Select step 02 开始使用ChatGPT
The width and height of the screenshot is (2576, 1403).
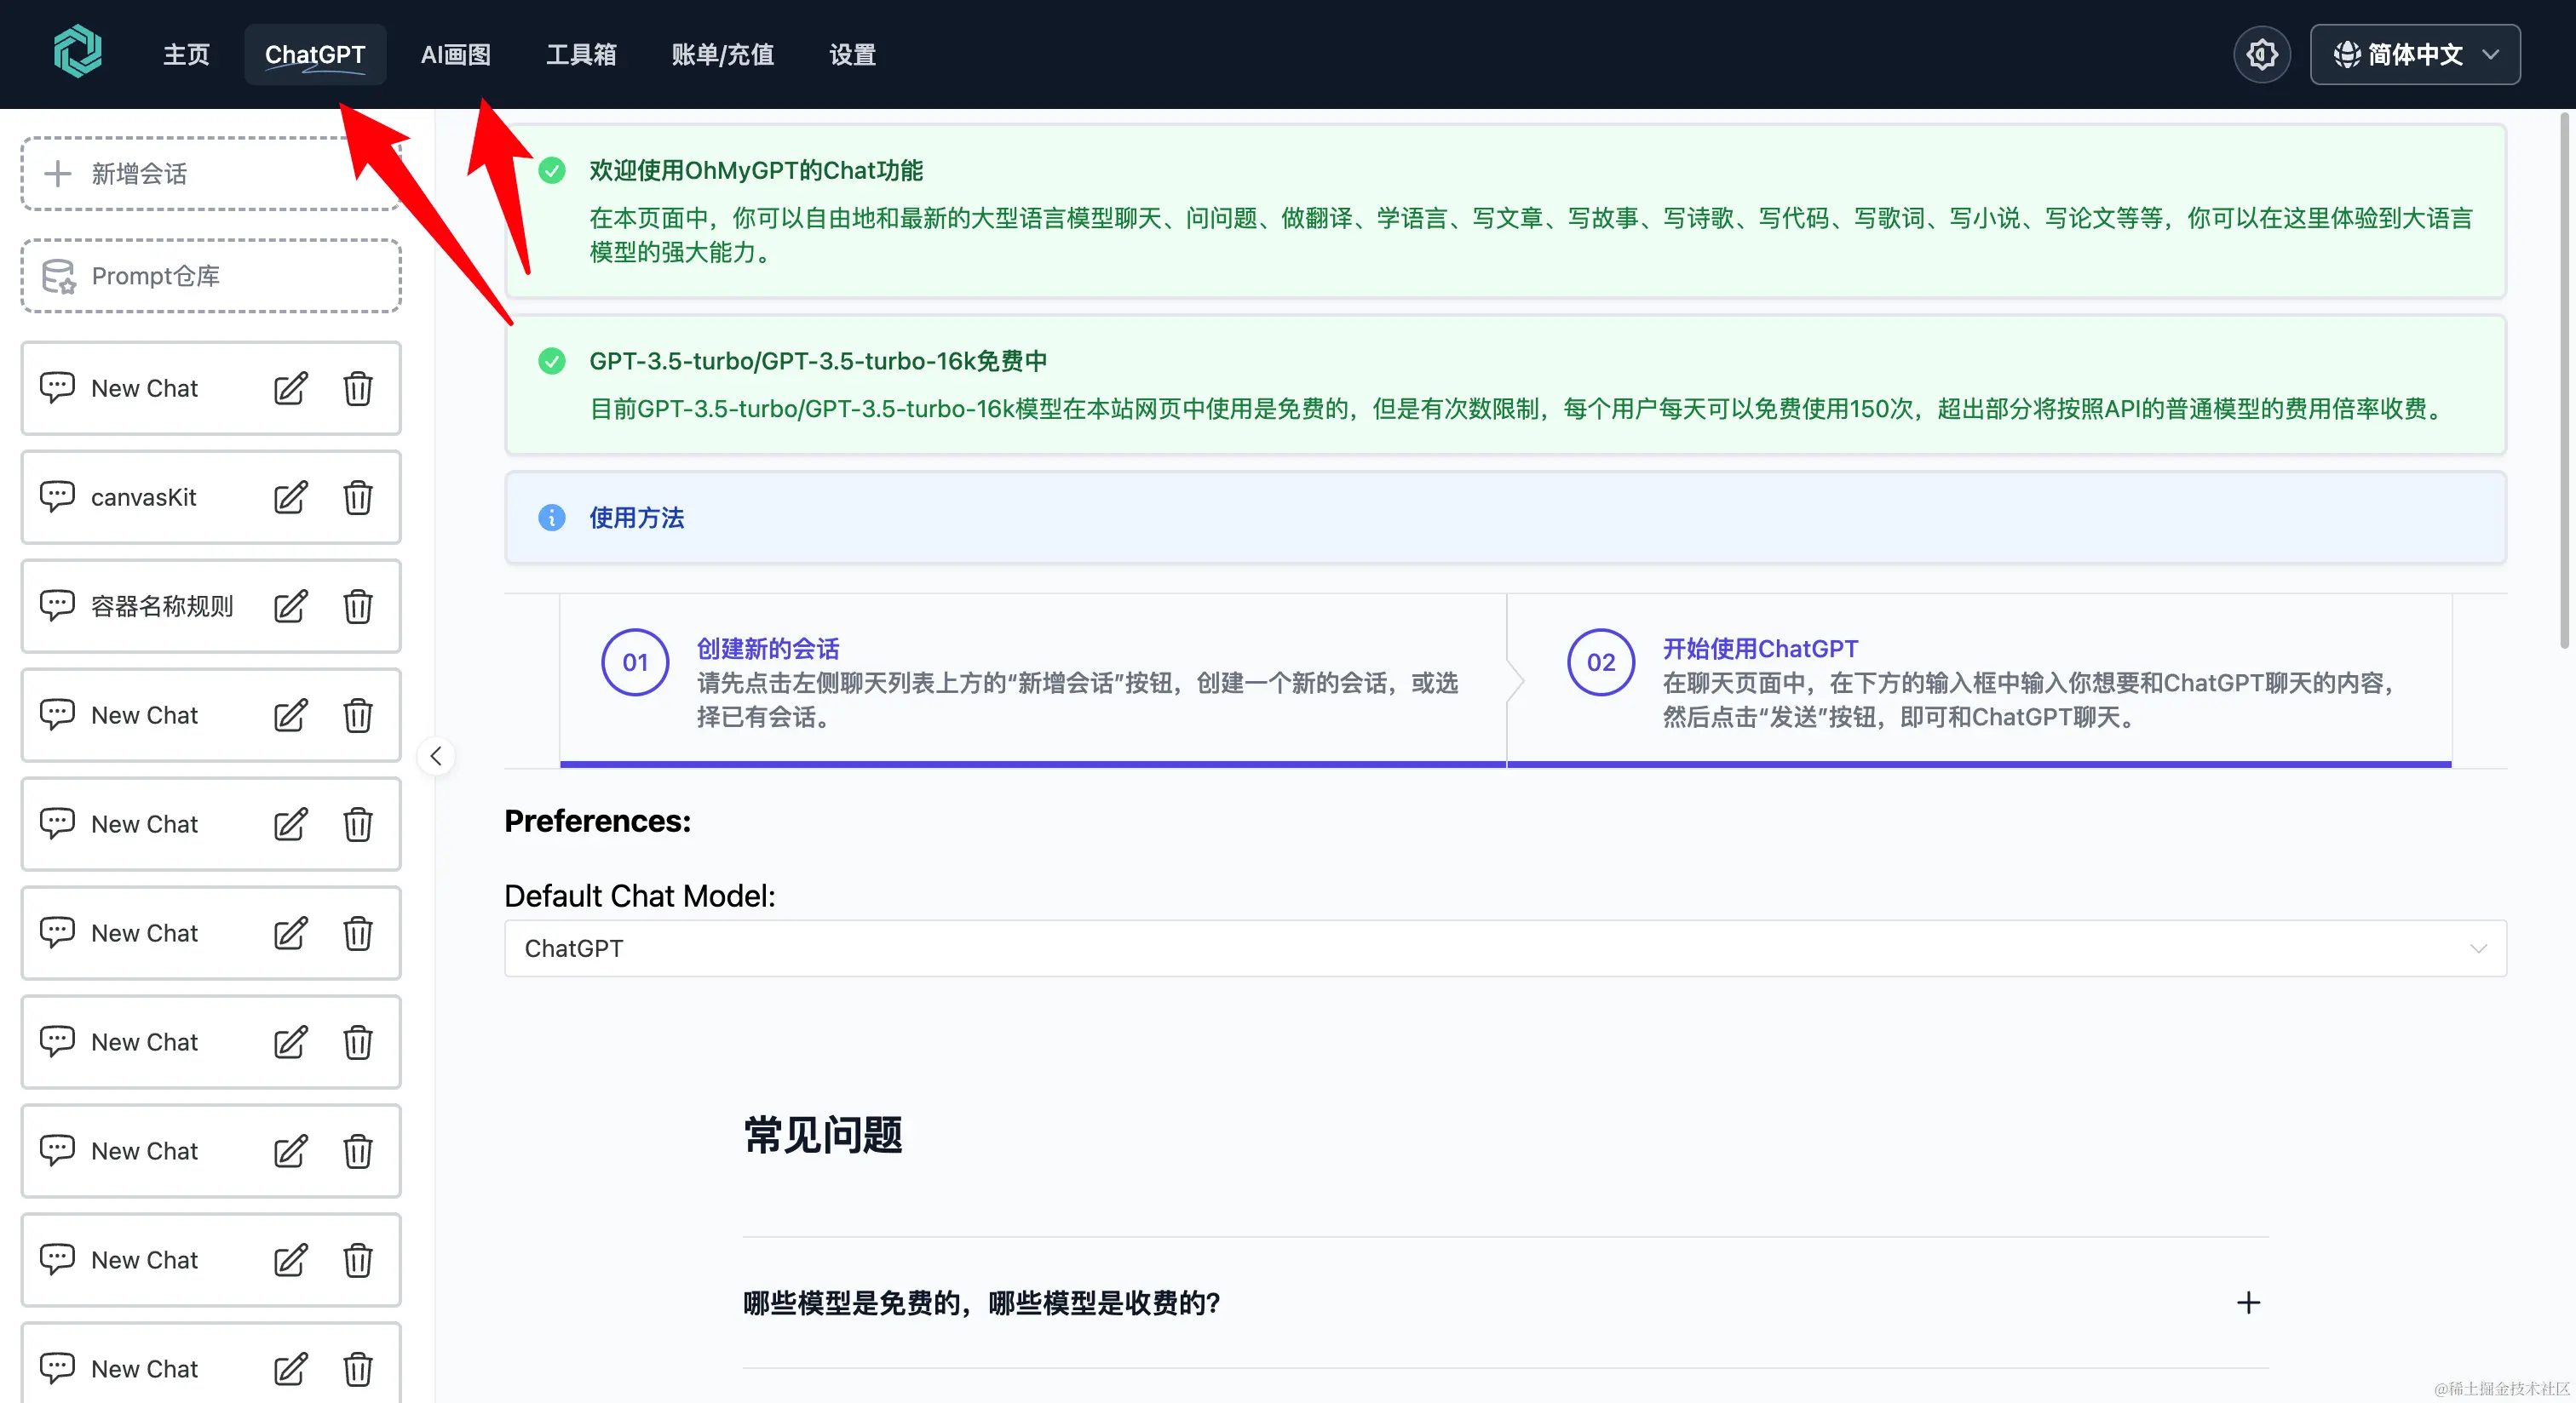tap(1979, 682)
